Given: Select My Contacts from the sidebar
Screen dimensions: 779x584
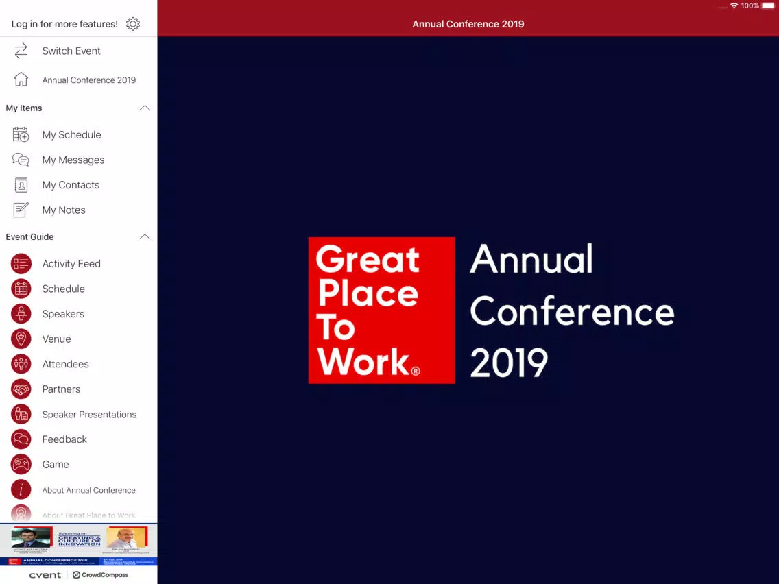Looking at the screenshot, I should 78,185.
